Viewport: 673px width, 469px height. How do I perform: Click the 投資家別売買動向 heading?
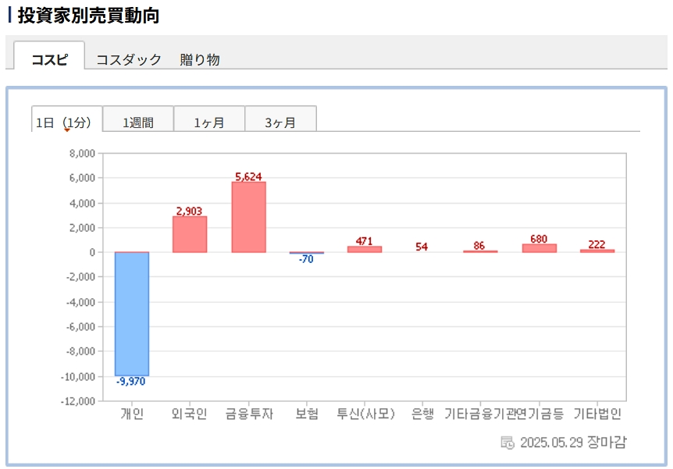click(88, 16)
